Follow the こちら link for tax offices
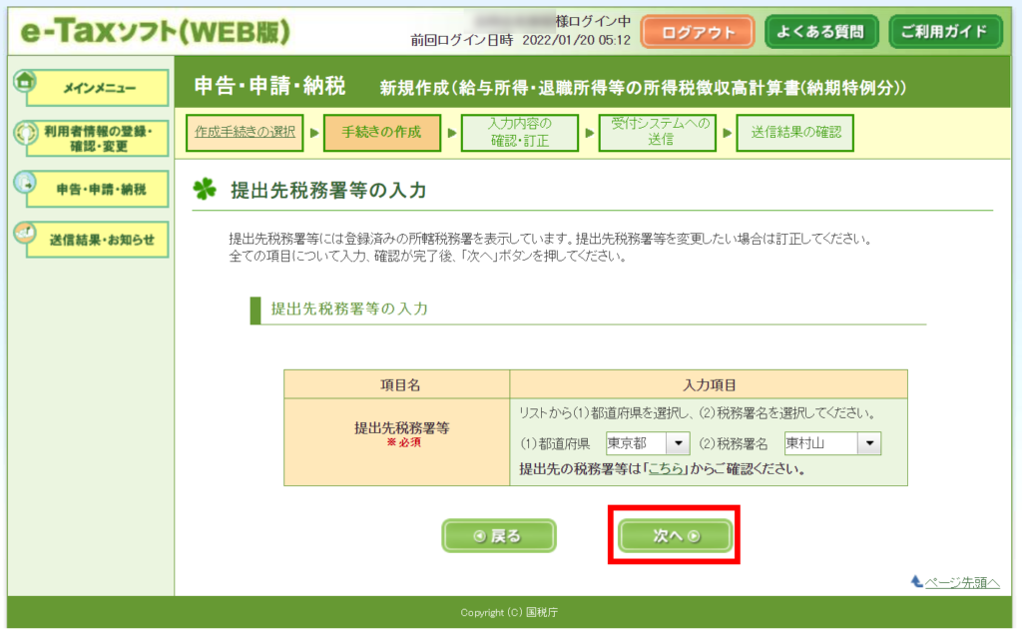 (x=669, y=468)
